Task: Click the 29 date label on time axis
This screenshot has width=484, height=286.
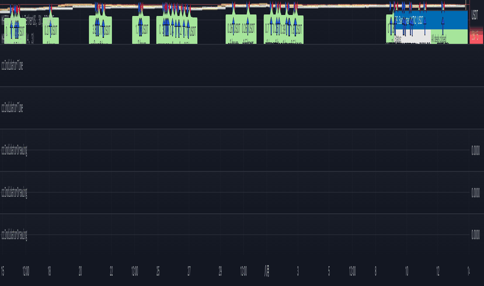Action: (220, 271)
